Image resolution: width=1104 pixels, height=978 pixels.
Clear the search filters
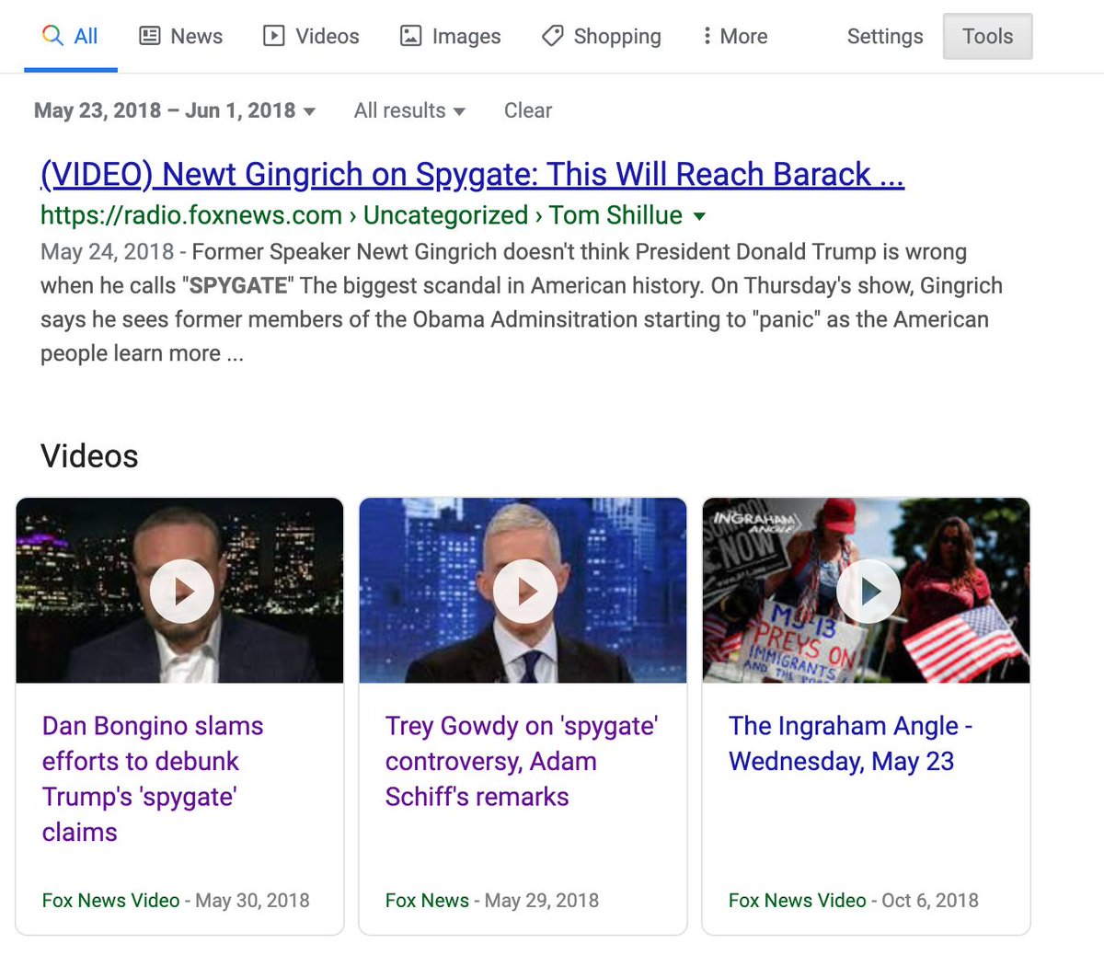coord(528,110)
